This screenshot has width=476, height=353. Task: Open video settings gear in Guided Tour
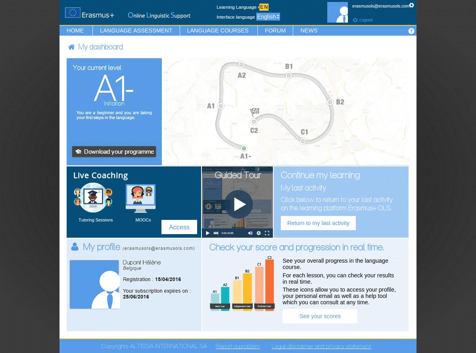(259, 233)
